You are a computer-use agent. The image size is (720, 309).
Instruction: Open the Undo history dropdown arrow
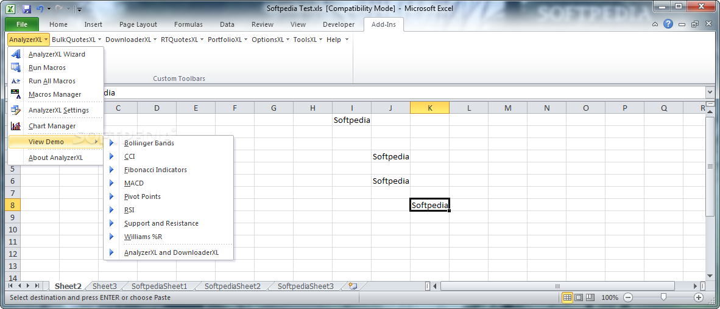click(x=49, y=9)
